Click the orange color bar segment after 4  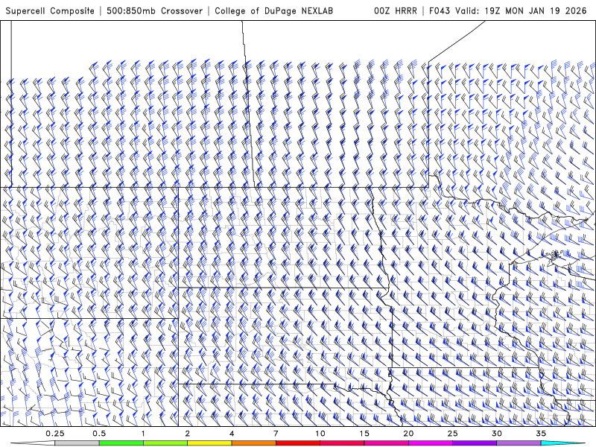(x=253, y=443)
